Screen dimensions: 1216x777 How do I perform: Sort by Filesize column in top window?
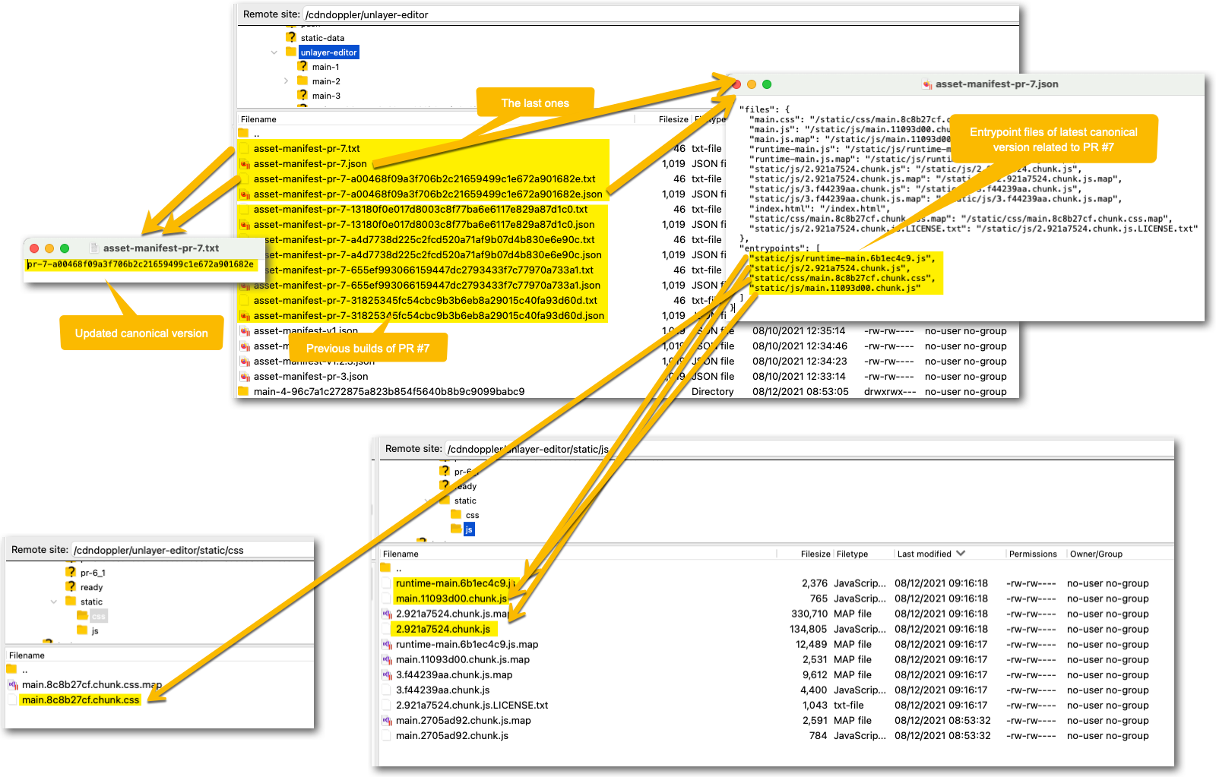click(x=673, y=119)
